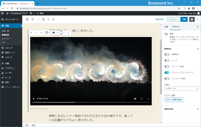Open the block navigation list icon
Image resolution: width=201 pixels, height=127 pixels.
(x=48, y=19)
